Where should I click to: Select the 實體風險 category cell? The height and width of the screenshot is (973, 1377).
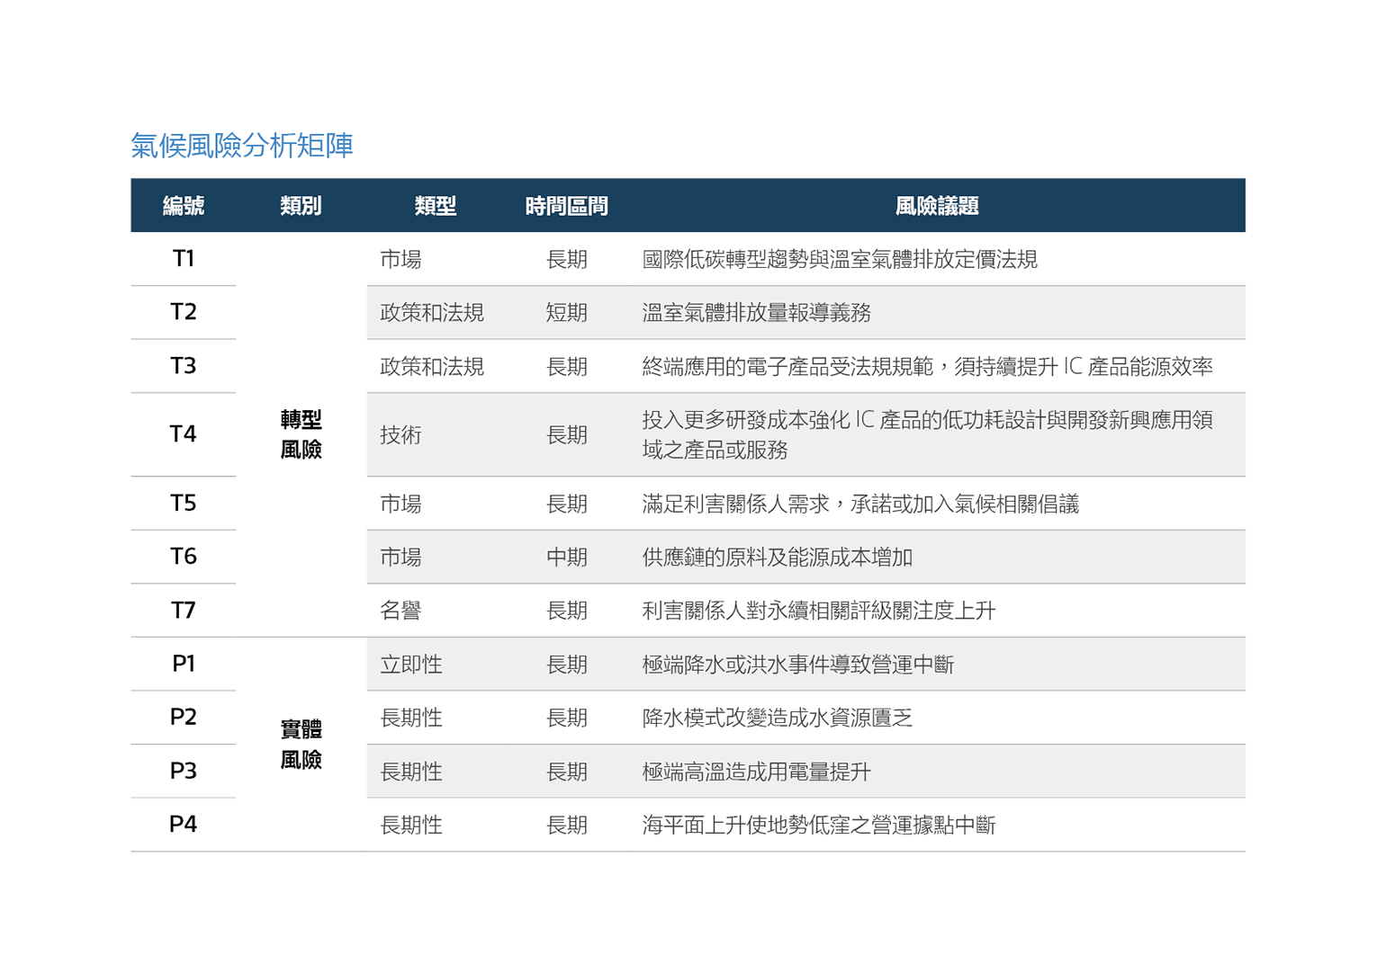click(x=301, y=745)
